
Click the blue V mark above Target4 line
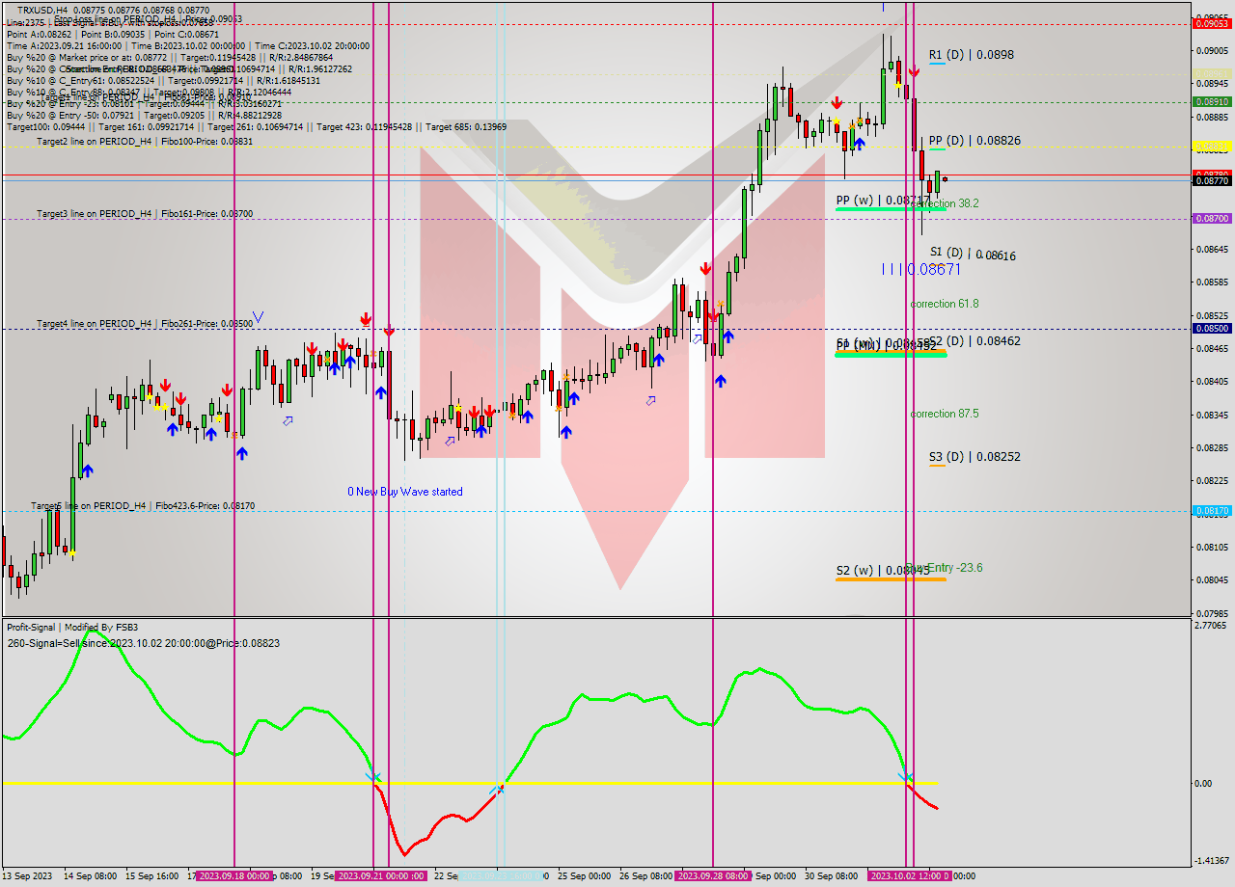pos(258,316)
